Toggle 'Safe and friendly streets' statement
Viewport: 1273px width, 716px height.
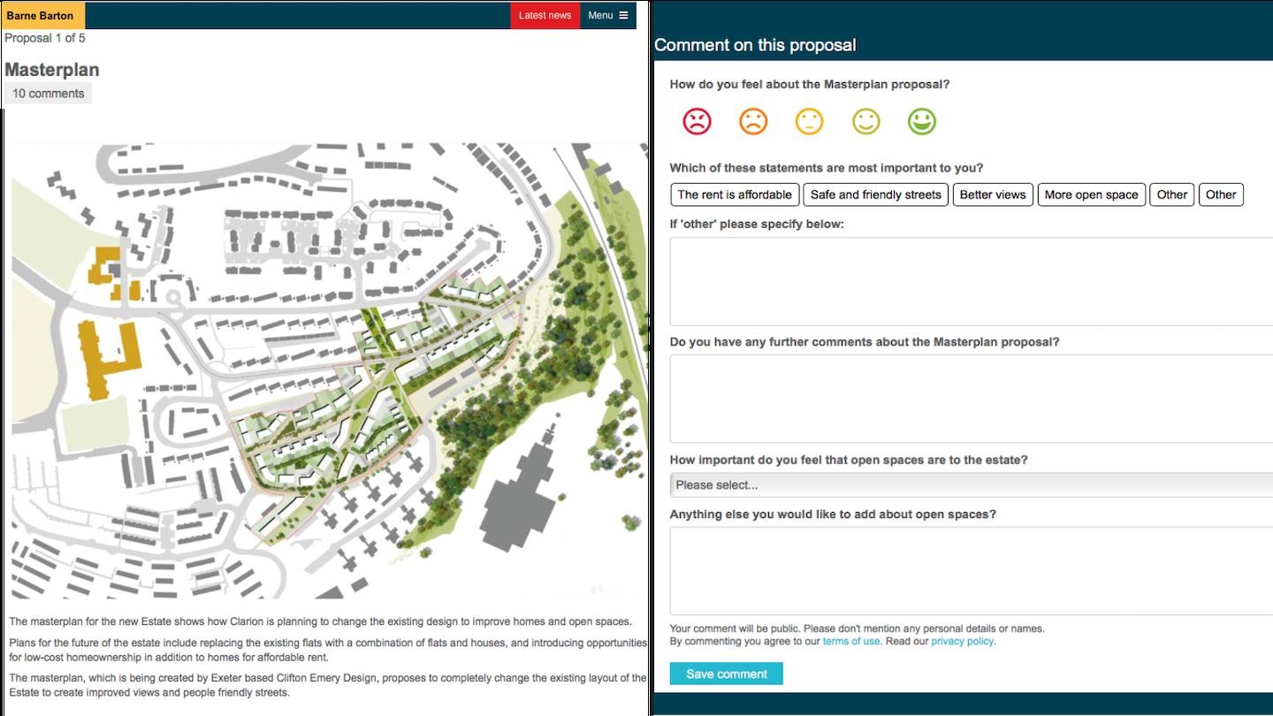click(875, 194)
